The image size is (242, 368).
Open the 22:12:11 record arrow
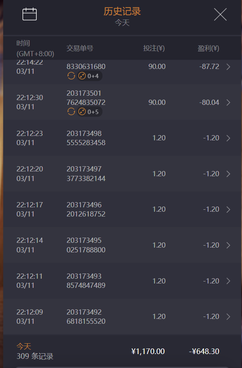228,281
